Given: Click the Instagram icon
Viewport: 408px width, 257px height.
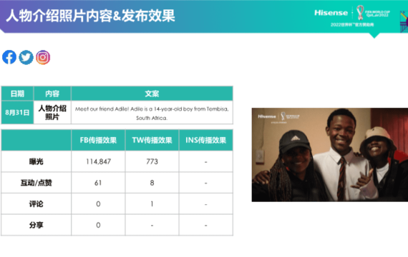Looking at the screenshot, I should click(x=43, y=57).
